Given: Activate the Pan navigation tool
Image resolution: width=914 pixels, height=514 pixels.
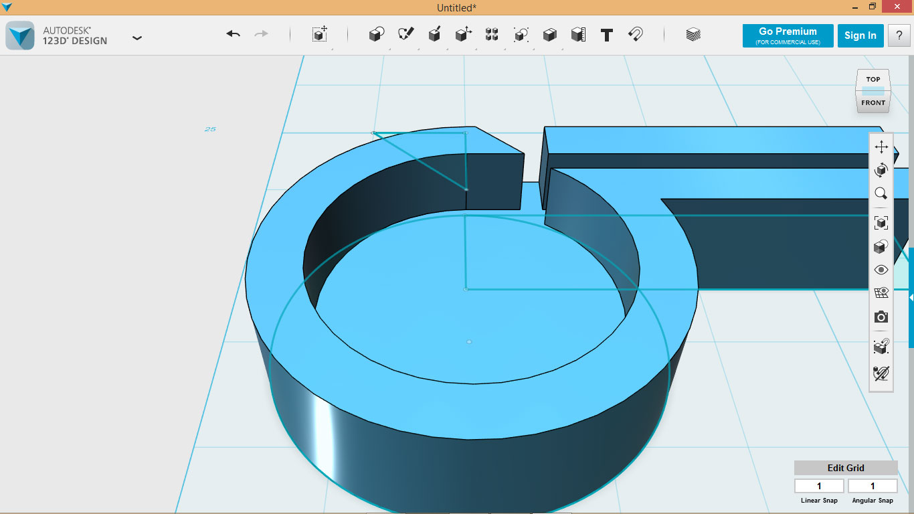Looking at the screenshot, I should click(x=881, y=147).
